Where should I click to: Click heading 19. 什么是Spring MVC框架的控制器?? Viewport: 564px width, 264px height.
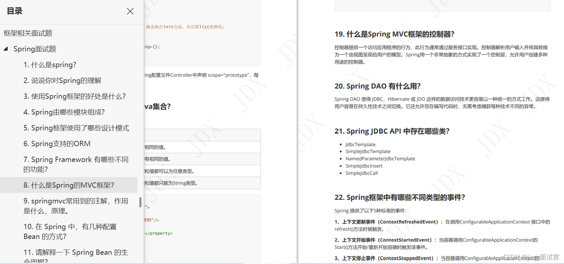pos(395,34)
